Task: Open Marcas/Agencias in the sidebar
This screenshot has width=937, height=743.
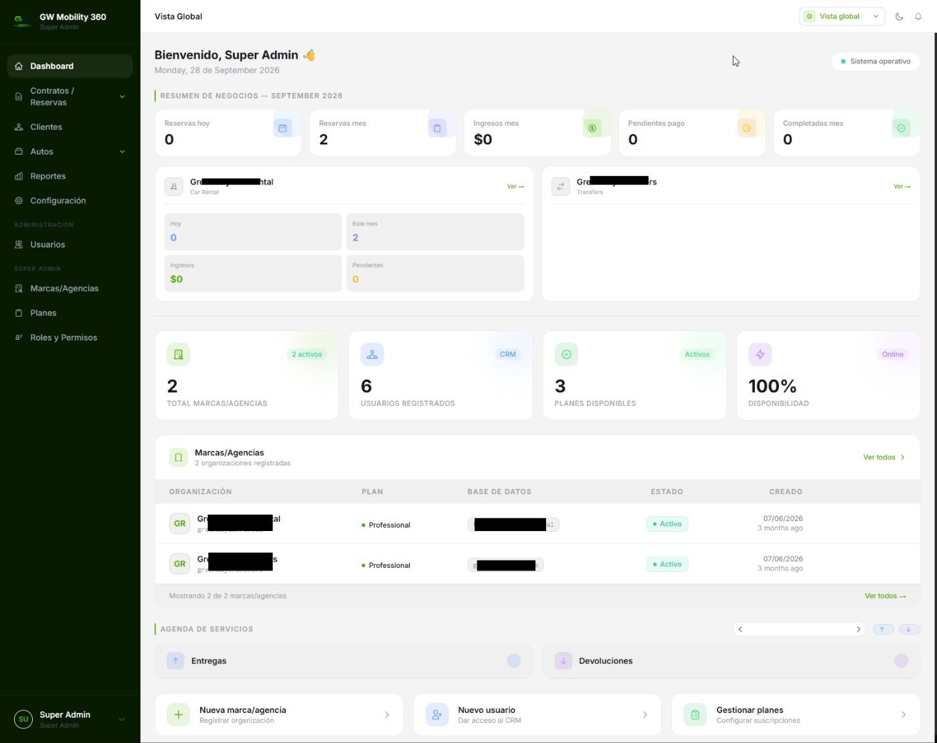Action: coord(70,289)
